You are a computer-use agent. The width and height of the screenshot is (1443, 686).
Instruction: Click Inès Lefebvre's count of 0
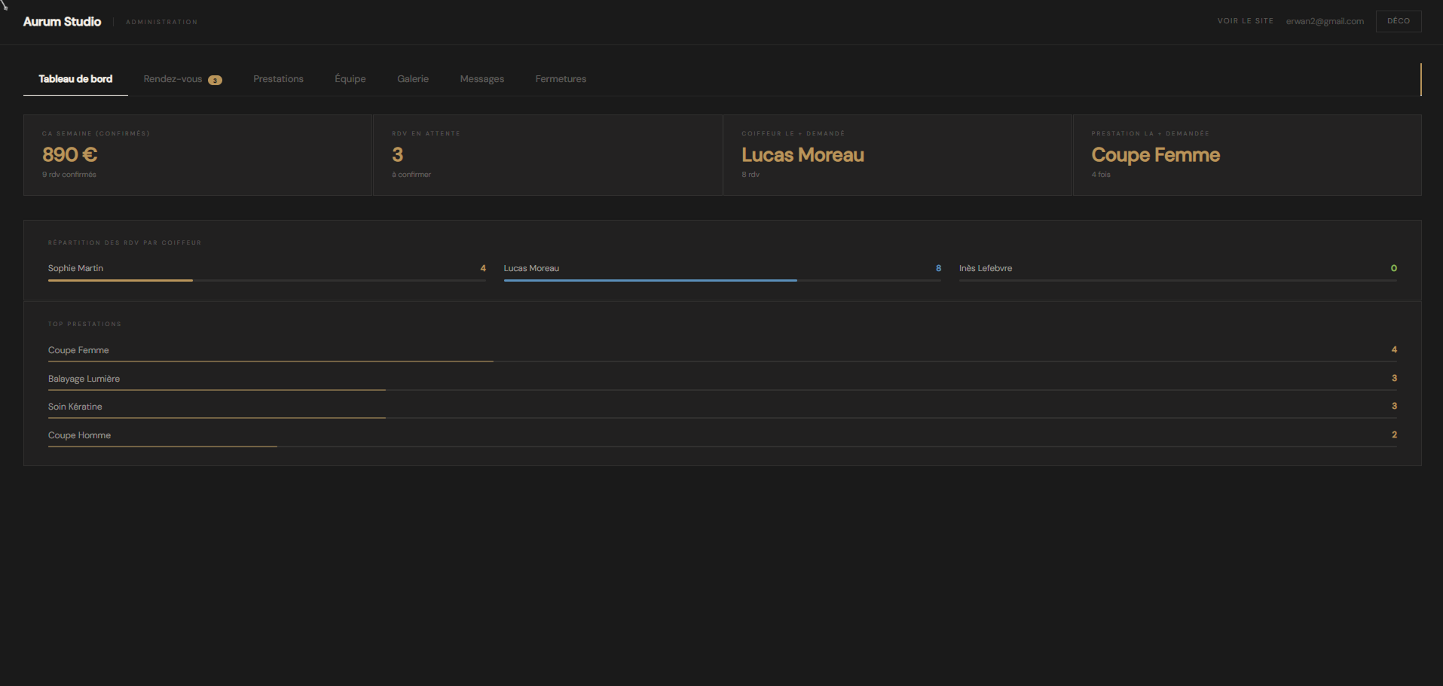point(1394,268)
